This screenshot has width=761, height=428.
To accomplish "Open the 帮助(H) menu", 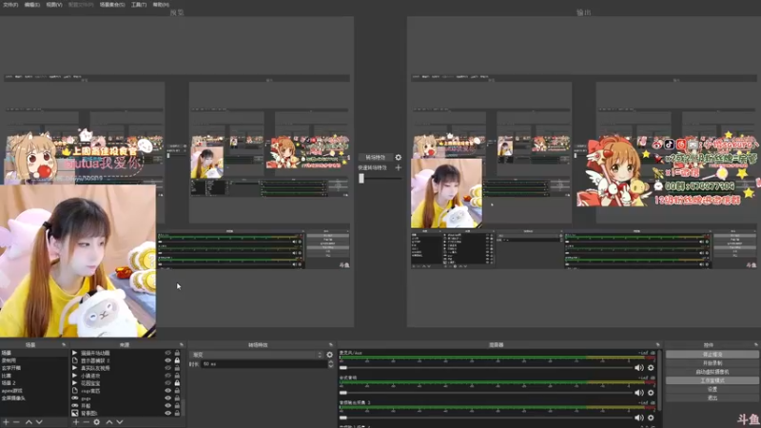I will (x=161, y=5).
